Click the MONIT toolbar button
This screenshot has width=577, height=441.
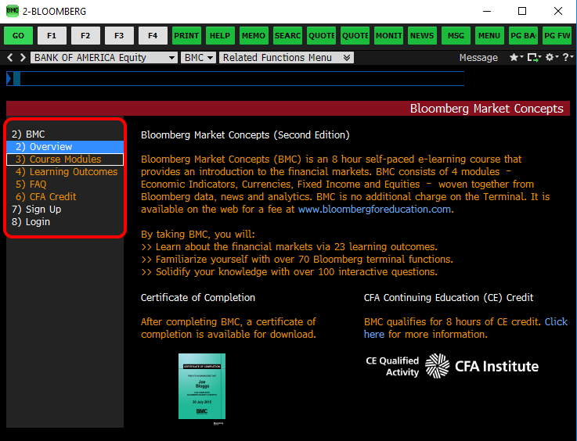click(388, 36)
